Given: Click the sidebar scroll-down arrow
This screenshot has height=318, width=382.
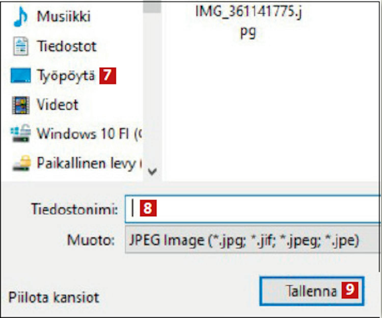Looking at the screenshot, I should click(x=152, y=172).
